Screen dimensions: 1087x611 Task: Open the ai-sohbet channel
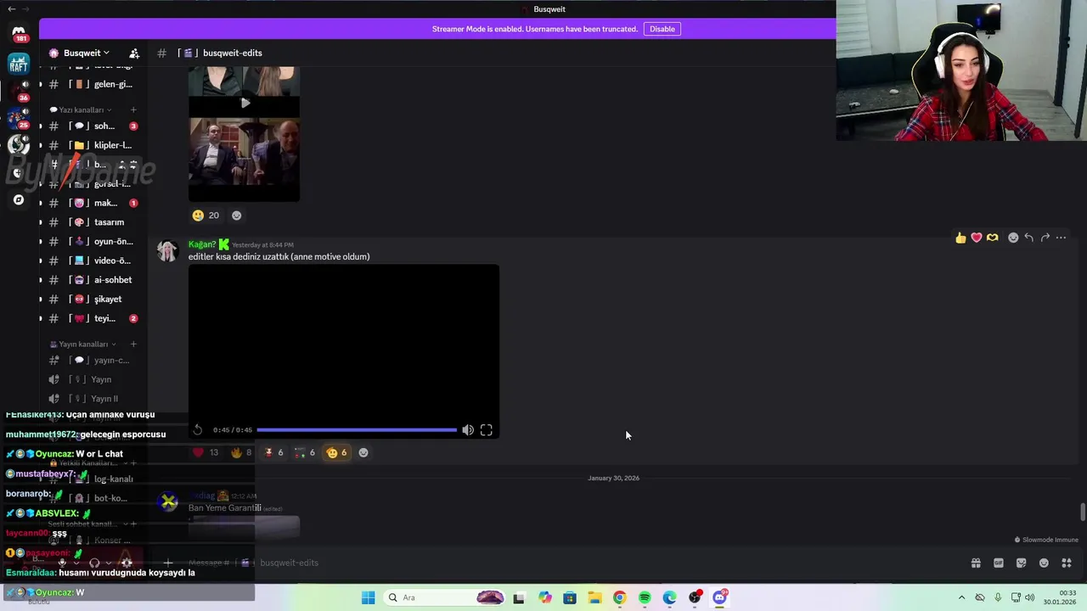pos(92,280)
